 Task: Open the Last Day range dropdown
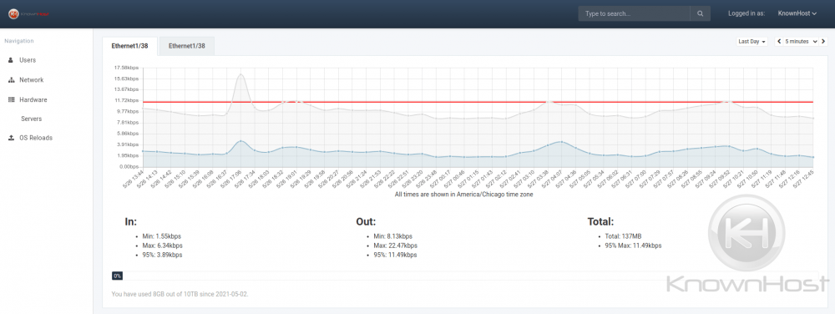(x=751, y=42)
